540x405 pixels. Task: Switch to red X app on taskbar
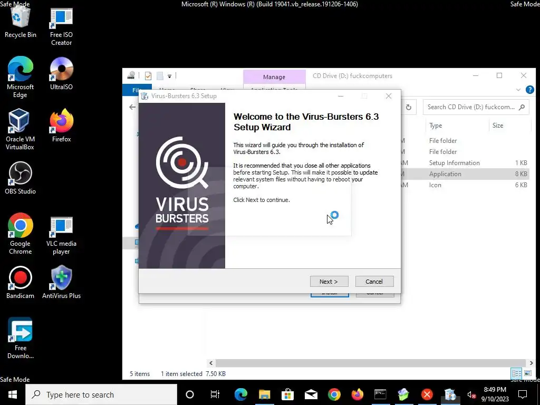[427, 394]
